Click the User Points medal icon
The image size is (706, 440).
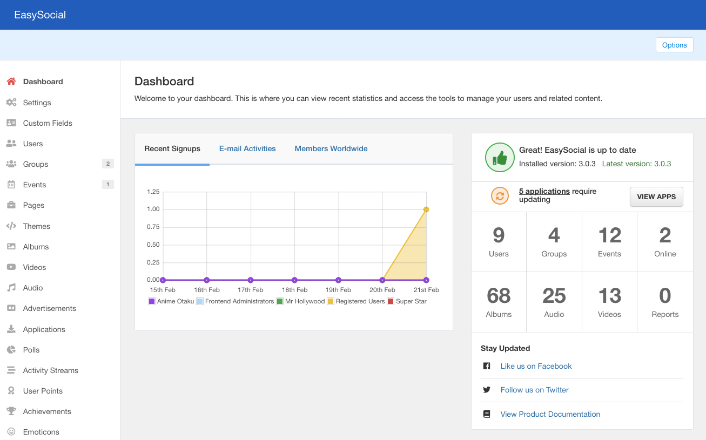[11, 391]
